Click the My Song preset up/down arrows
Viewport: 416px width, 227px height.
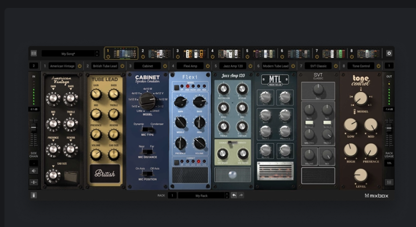pyautogui.click(x=97, y=54)
